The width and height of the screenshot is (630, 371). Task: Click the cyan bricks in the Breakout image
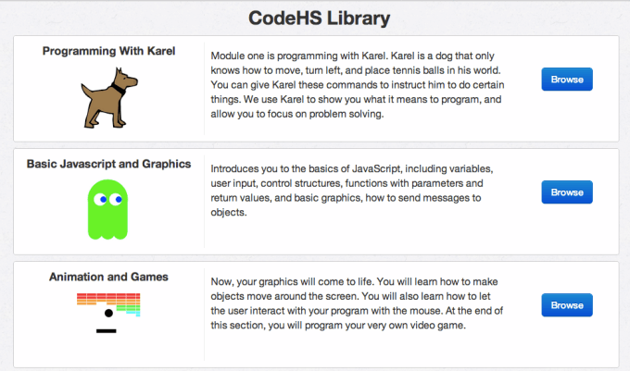132,312
